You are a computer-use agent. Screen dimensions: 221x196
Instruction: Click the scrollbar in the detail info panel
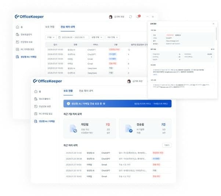[x=216, y=33]
